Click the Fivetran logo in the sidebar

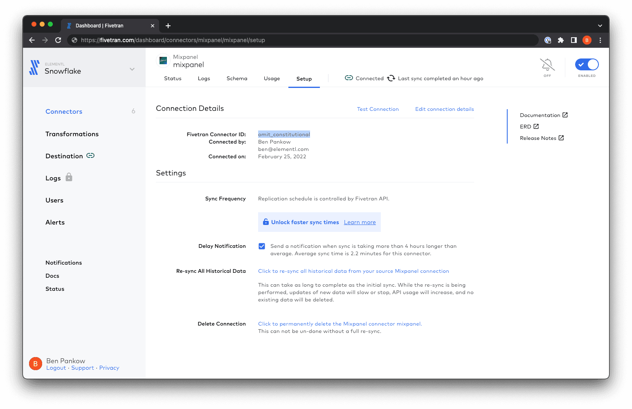(34, 67)
